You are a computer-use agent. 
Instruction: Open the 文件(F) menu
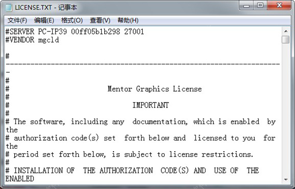point(17,20)
